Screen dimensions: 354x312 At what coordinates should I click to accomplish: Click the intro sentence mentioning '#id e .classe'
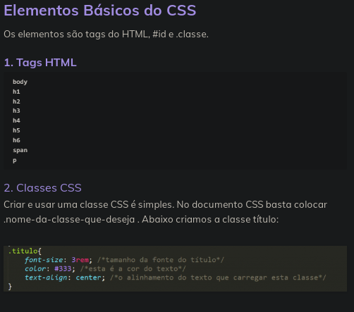[x=106, y=35]
